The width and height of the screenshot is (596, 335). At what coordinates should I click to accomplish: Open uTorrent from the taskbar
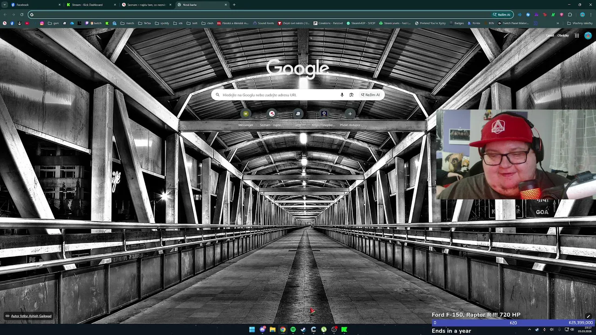[x=324, y=329]
